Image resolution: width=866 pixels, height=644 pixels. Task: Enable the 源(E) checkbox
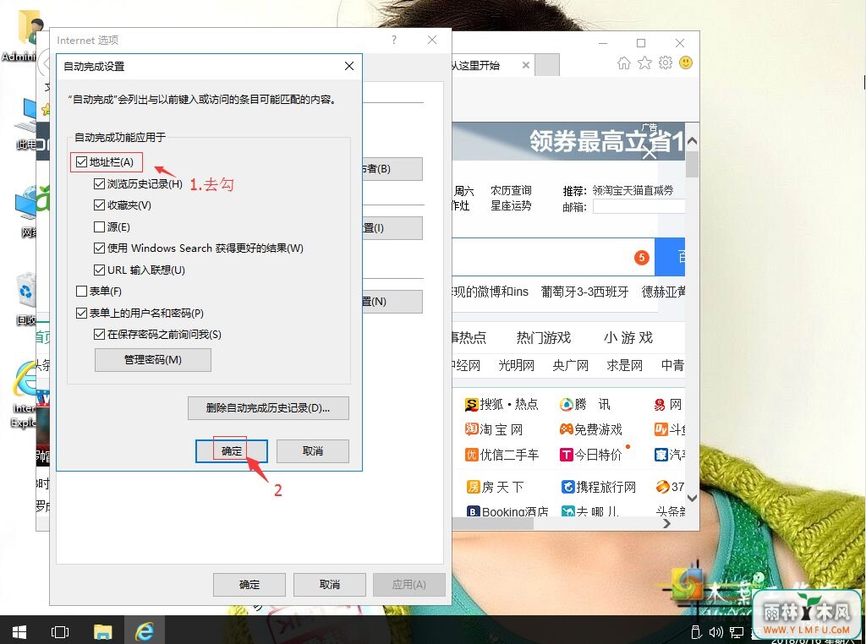pyautogui.click(x=100, y=226)
